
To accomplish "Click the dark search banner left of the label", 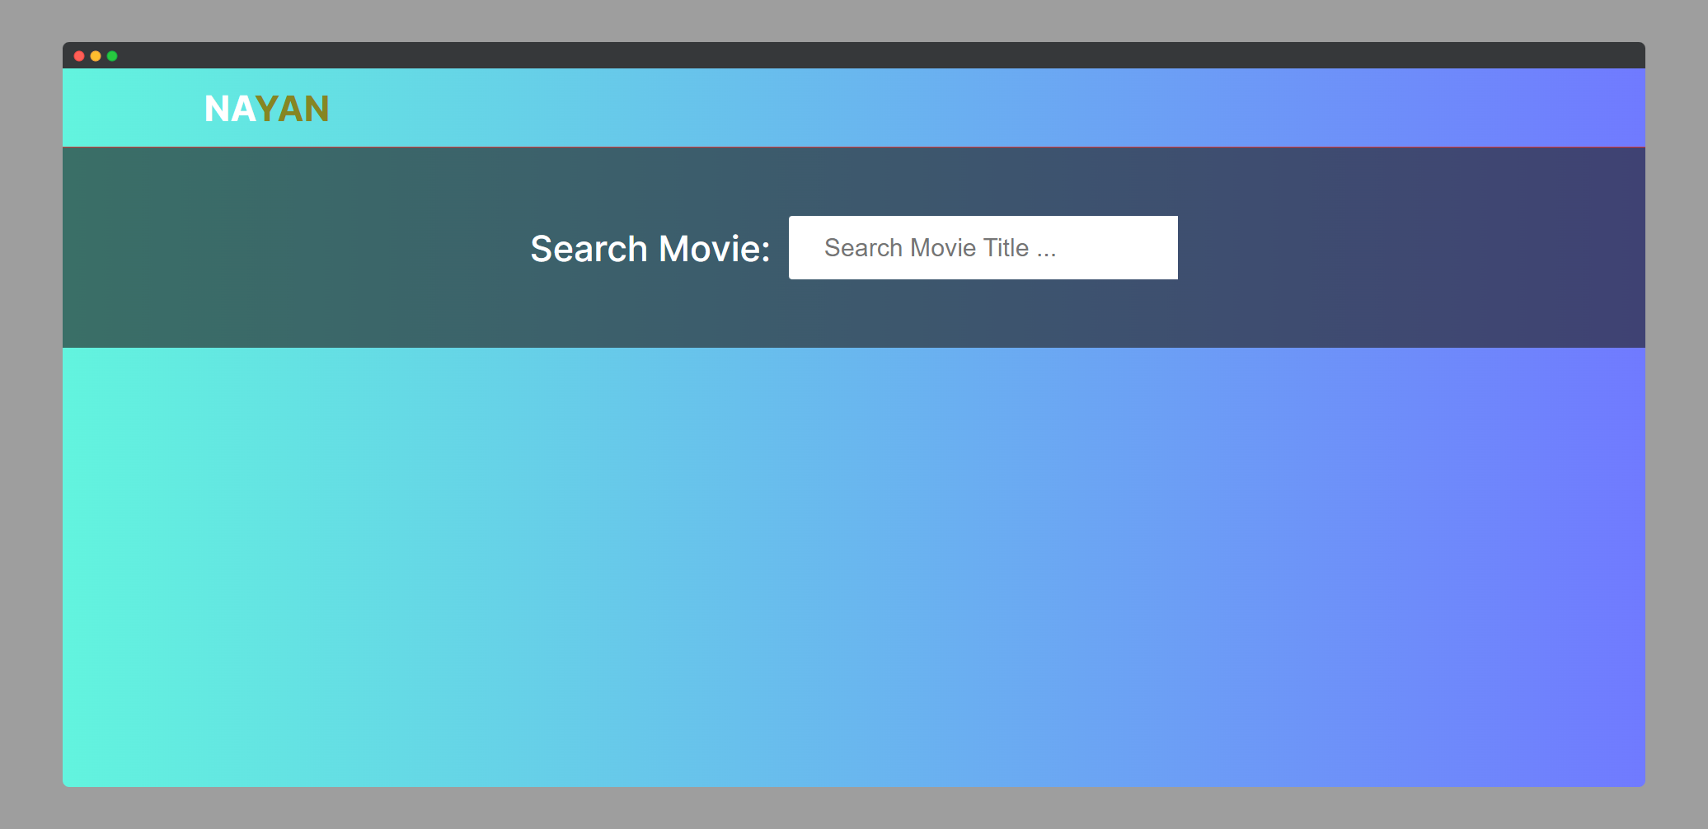I will [289, 247].
